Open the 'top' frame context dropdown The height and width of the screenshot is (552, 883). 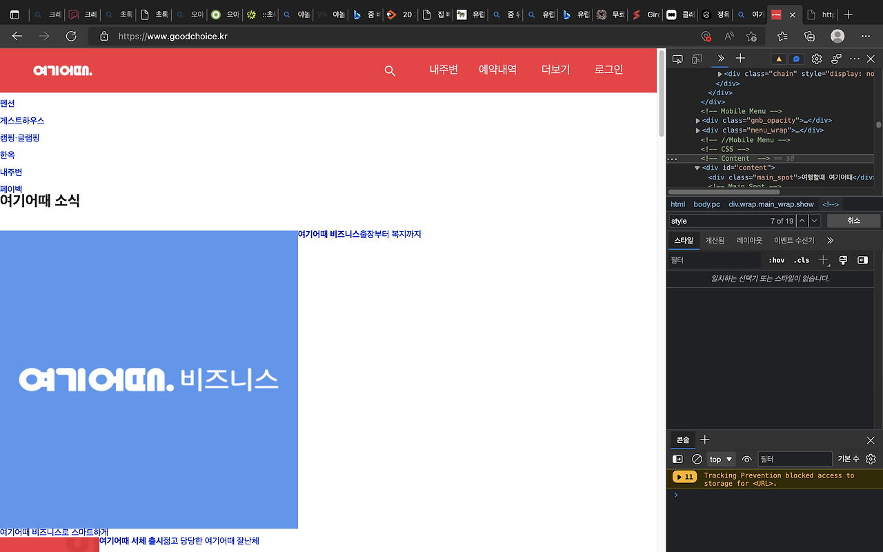[720, 459]
